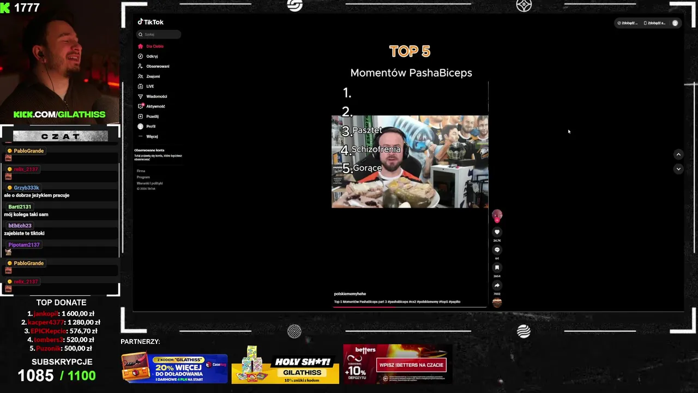Select Prześlij to upload a video
This screenshot has height=393, width=698.
click(x=148, y=116)
